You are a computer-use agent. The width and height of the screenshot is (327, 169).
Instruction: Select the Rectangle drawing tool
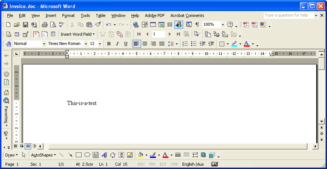[79, 155]
